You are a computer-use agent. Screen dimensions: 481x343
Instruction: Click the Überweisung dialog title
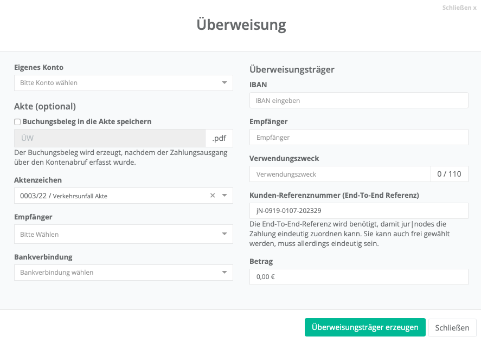coord(241,25)
